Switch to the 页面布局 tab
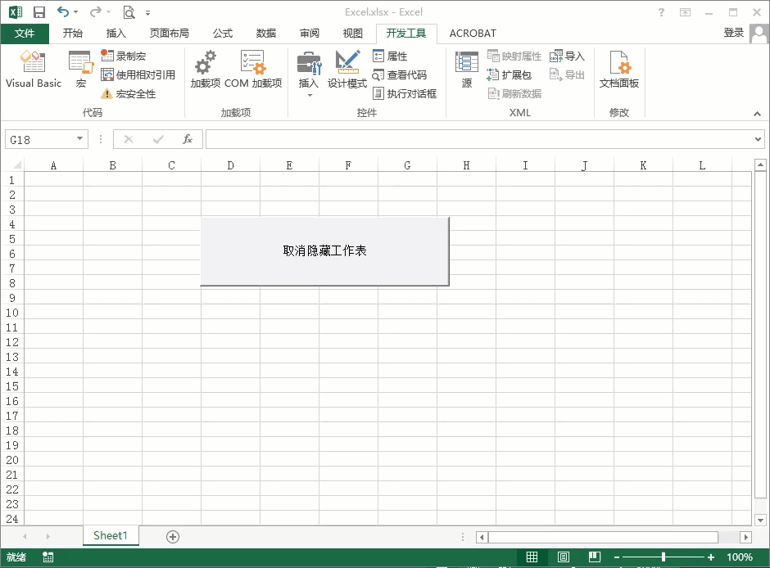 pyautogui.click(x=169, y=34)
